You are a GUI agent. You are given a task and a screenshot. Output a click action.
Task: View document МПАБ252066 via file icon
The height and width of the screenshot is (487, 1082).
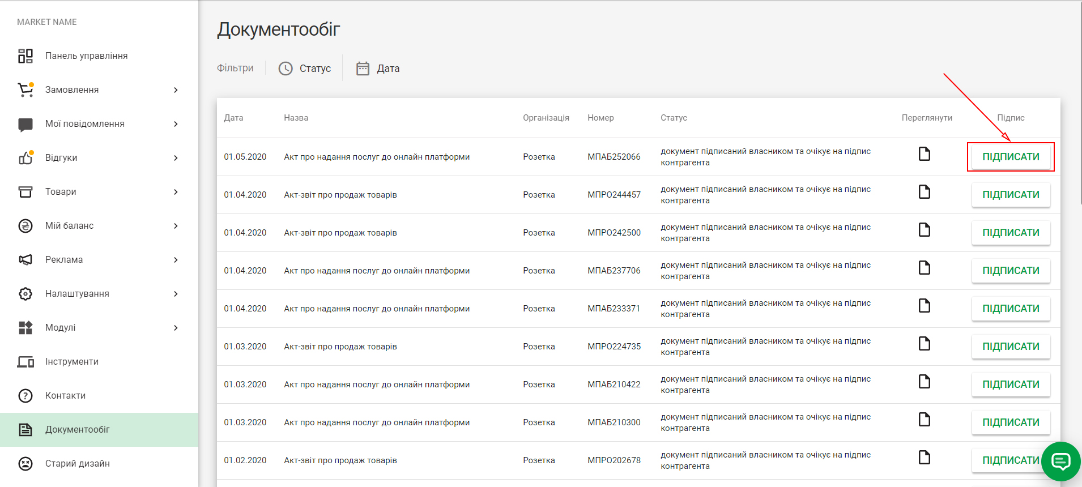pyautogui.click(x=925, y=154)
